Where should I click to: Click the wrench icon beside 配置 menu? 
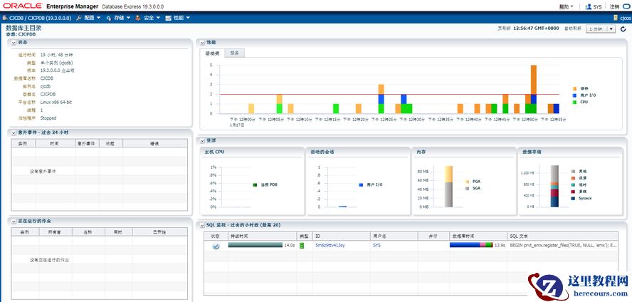pos(79,18)
